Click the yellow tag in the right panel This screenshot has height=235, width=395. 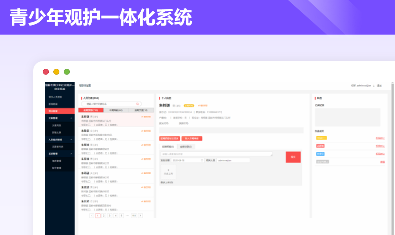[x=321, y=138]
